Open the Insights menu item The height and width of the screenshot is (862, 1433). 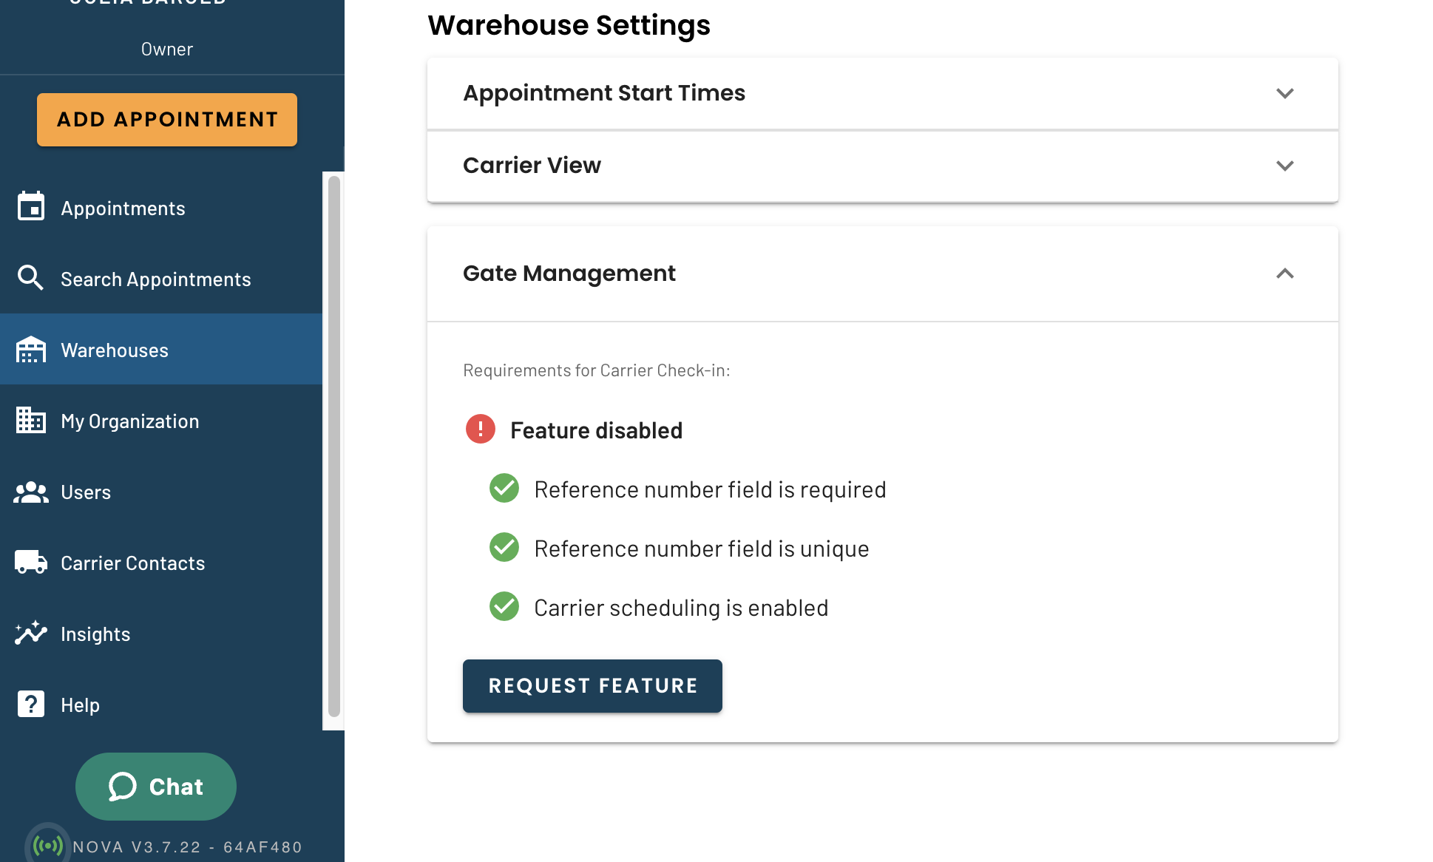[161, 634]
